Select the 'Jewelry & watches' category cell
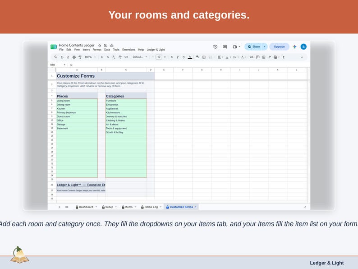The width and height of the screenshot is (358, 269). pyautogui.click(x=126, y=116)
